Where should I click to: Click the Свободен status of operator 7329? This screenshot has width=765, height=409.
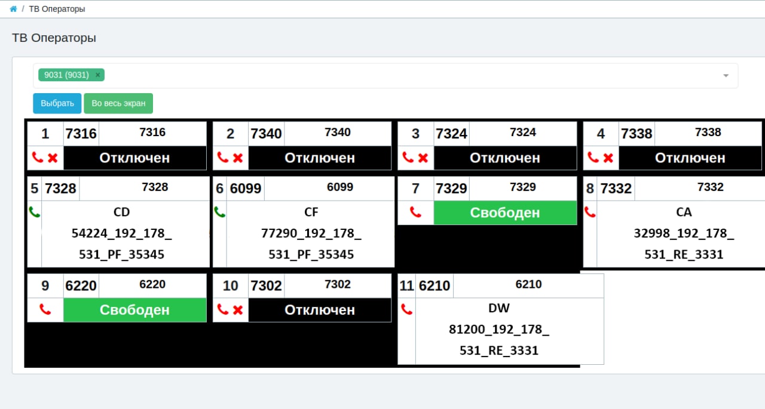point(505,213)
